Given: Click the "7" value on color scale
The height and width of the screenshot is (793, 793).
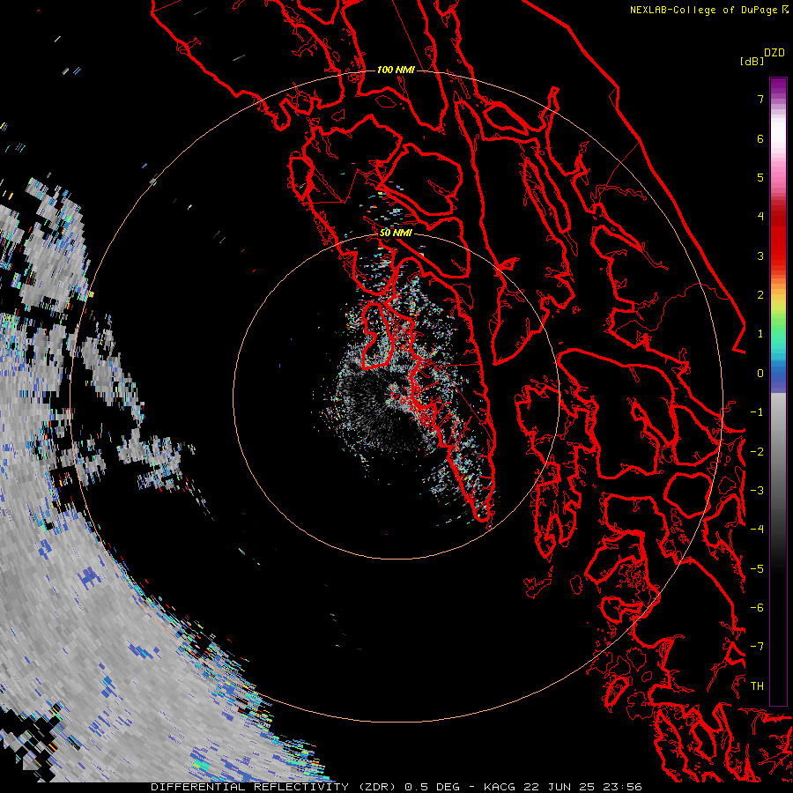Looking at the screenshot, I should (760, 99).
